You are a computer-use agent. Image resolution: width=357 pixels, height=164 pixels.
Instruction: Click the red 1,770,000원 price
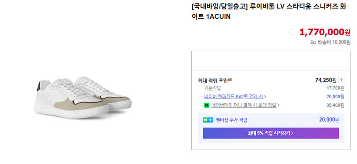325,32
